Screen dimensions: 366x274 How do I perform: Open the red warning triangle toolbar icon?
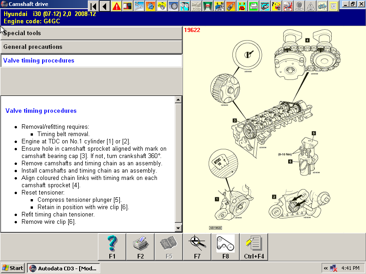tap(116, 6)
